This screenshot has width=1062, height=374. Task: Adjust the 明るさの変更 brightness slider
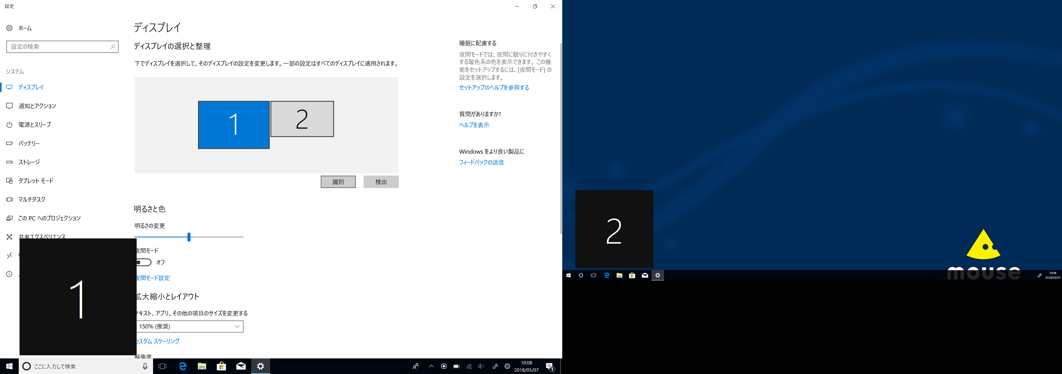(x=189, y=237)
